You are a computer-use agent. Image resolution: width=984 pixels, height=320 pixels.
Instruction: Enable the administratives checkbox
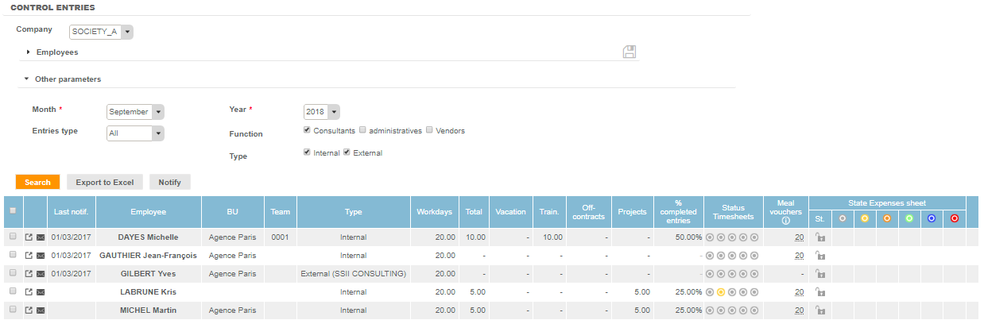point(362,130)
